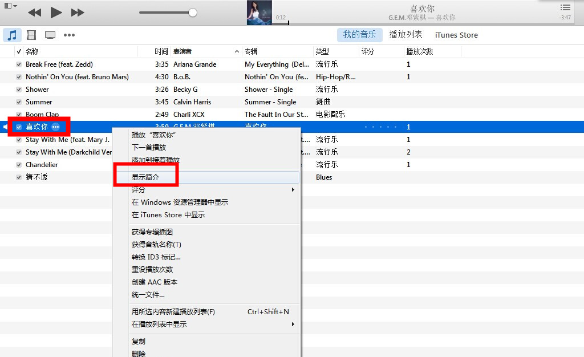584x357 pixels.
Task: Uncheck the Stay With Me (feat. Mary J. checkbox
Action: 19,140
